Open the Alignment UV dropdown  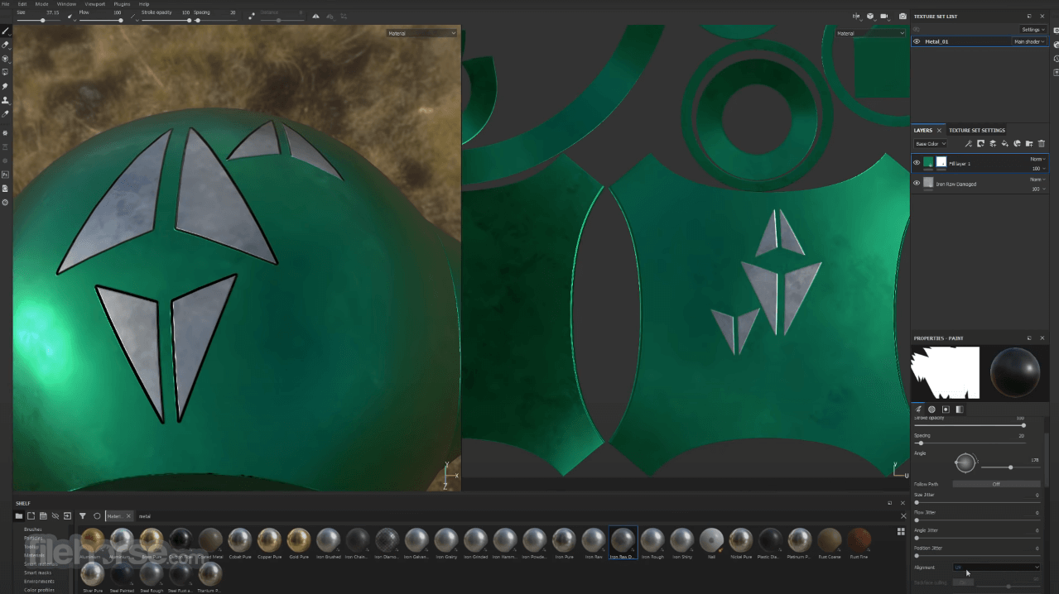tap(997, 567)
